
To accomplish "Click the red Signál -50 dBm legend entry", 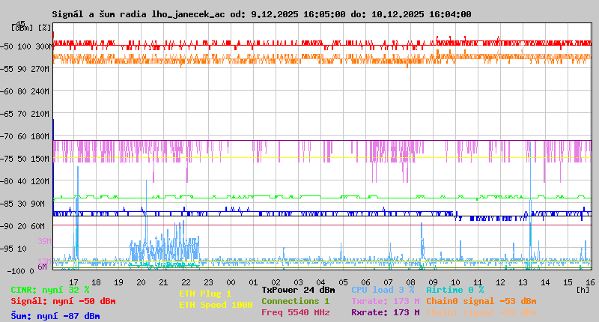I will 63,301.
